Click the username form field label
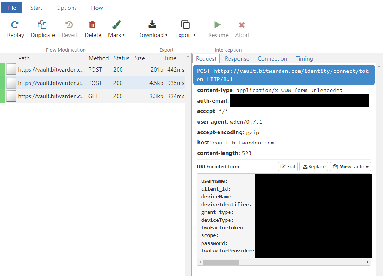The height and width of the screenshot is (276, 383). 214,181
